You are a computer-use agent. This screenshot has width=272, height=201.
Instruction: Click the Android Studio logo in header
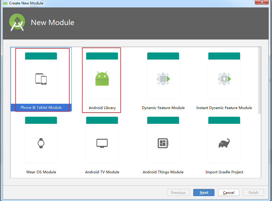point(17,22)
